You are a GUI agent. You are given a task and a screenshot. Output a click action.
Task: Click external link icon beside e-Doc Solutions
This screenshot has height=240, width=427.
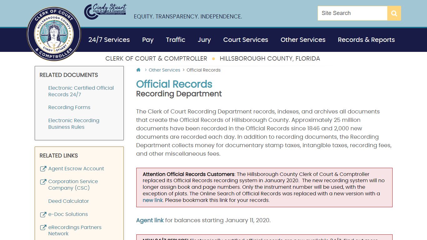(43, 214)
